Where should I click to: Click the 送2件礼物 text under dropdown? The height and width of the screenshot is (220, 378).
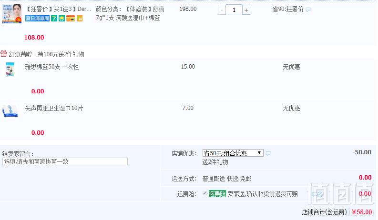pos(215,162)
